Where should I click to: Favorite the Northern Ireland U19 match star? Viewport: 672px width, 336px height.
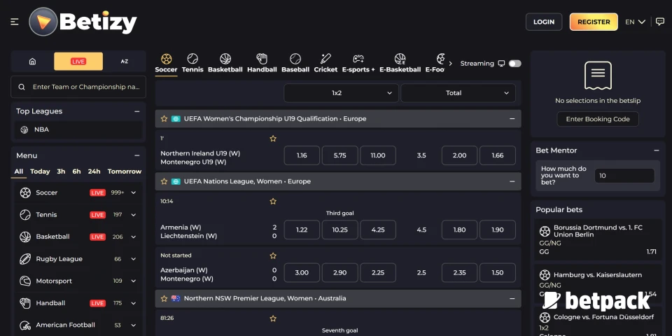pyautogui.click(x=273, y=139)
